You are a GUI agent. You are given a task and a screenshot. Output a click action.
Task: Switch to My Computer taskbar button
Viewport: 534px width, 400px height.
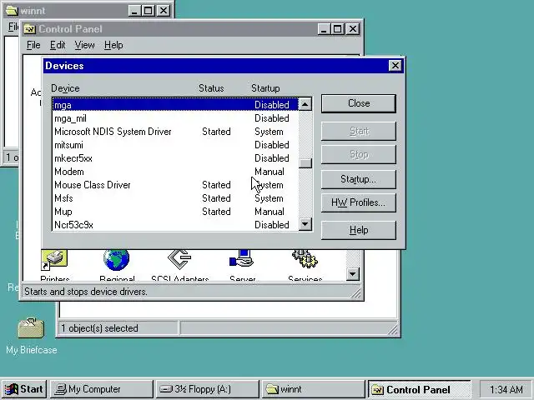102,389
